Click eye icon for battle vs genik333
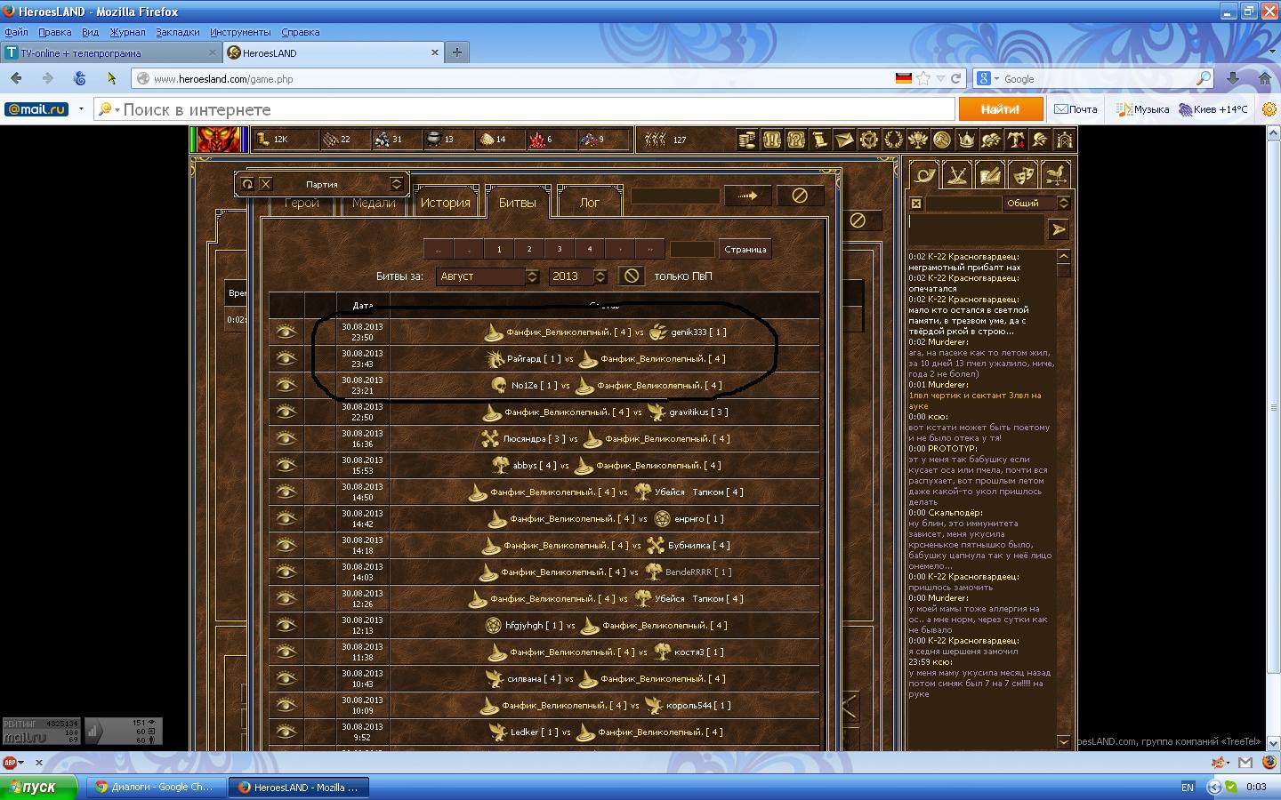Screen dimensions: 1281x800 click(x=286, y=332)
